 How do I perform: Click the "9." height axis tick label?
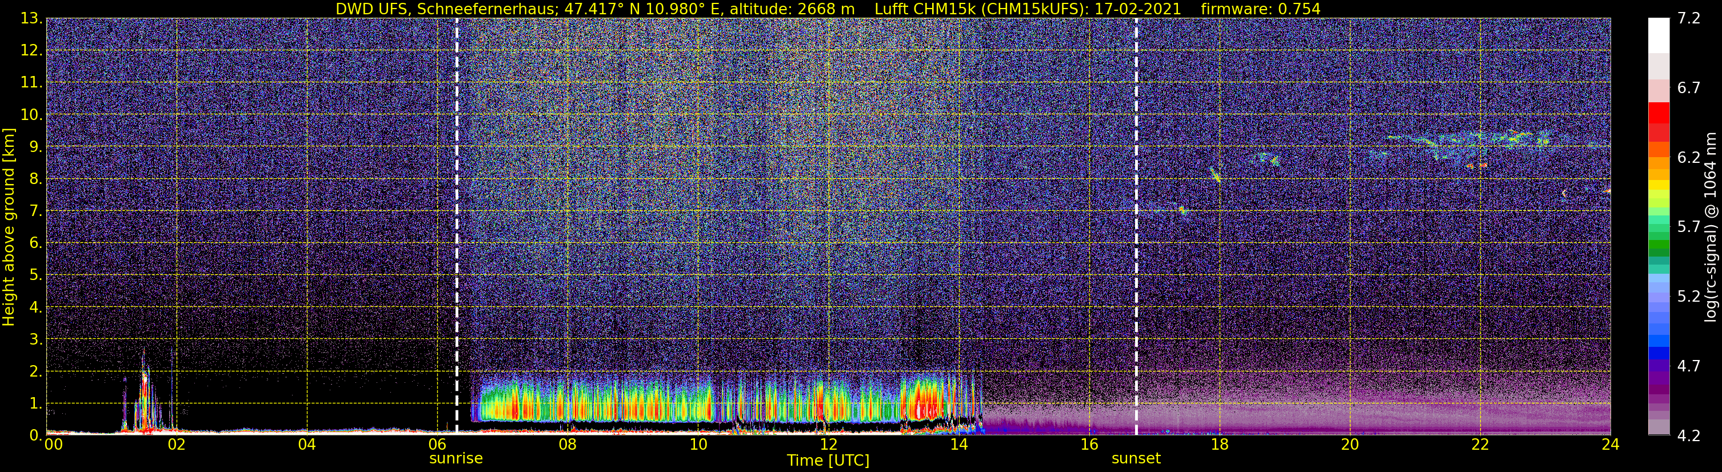(x=35, y=147)
